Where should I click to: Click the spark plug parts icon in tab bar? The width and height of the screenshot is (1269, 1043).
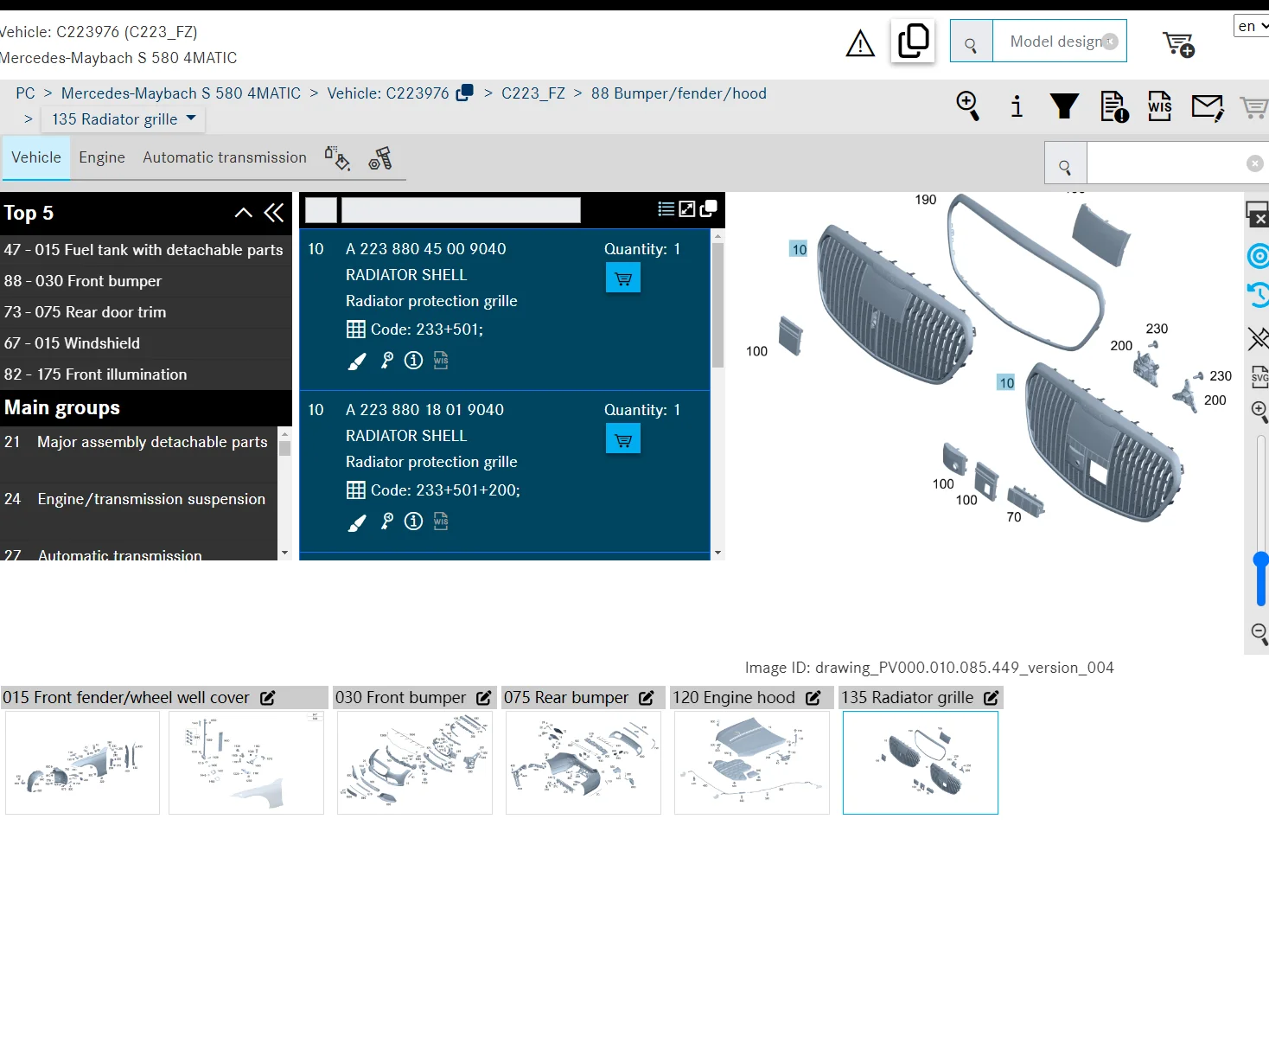pos(380,158)
